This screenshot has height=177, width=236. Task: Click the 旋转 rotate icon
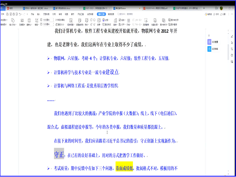tap(115, 20)
